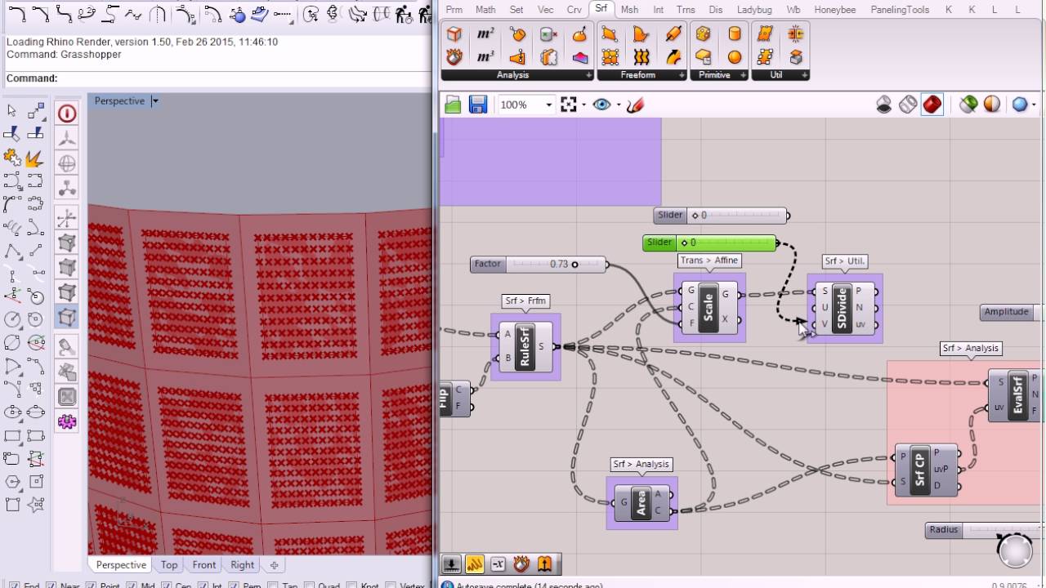Expand the Primitive panel plus
The width and height of the screenshot is (1046, 588).
coord(743,75)
